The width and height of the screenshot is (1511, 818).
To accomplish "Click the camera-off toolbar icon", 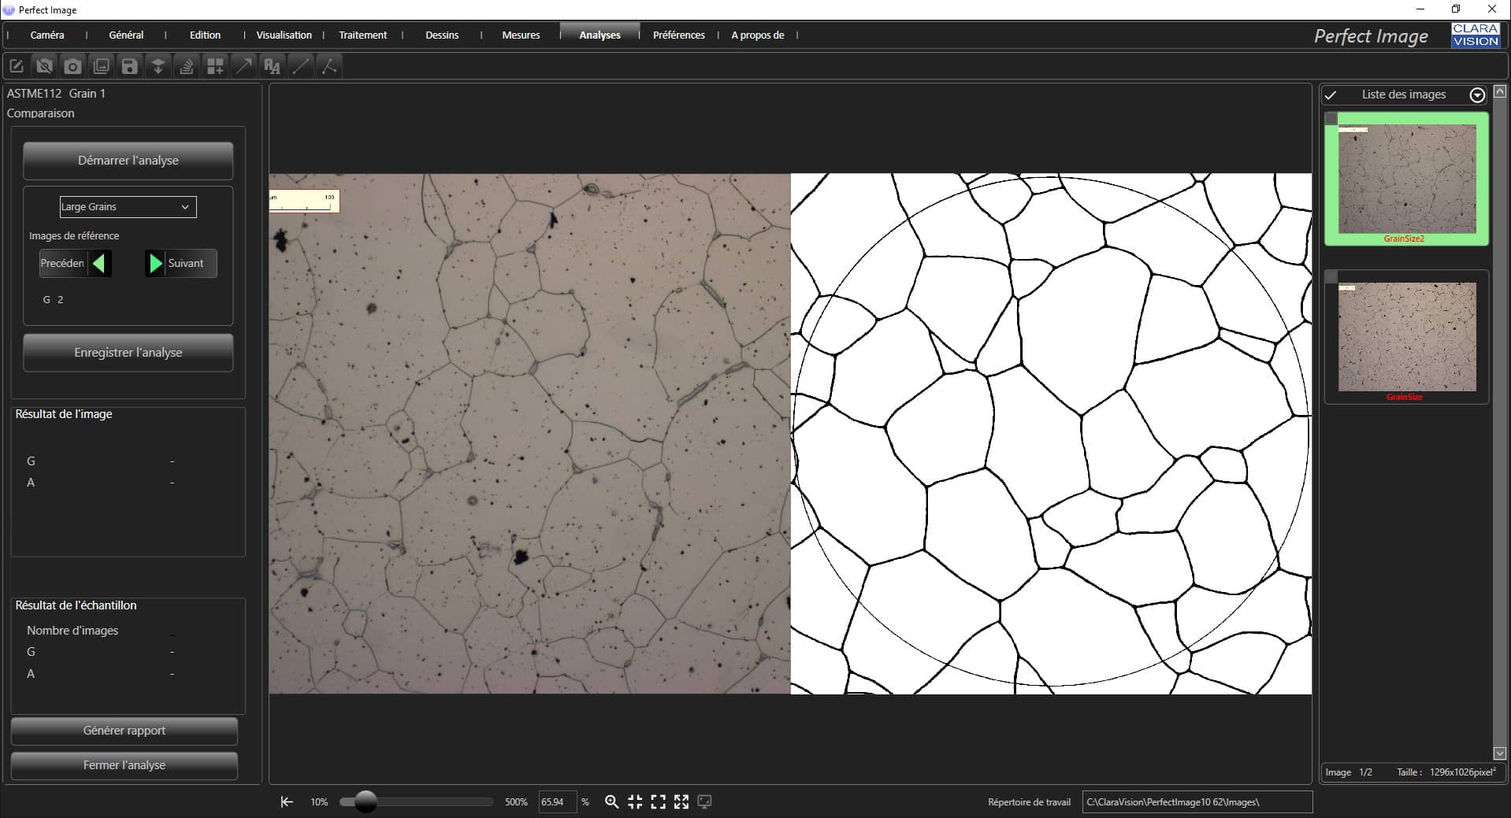I will [45, 66].
